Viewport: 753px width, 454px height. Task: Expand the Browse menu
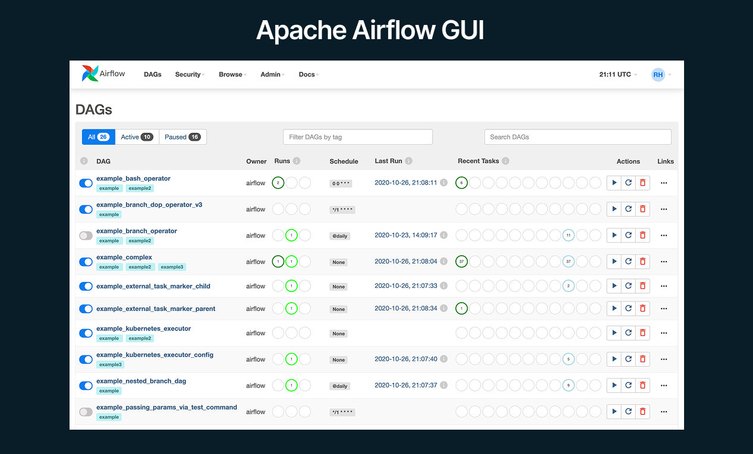coord(232,75)
